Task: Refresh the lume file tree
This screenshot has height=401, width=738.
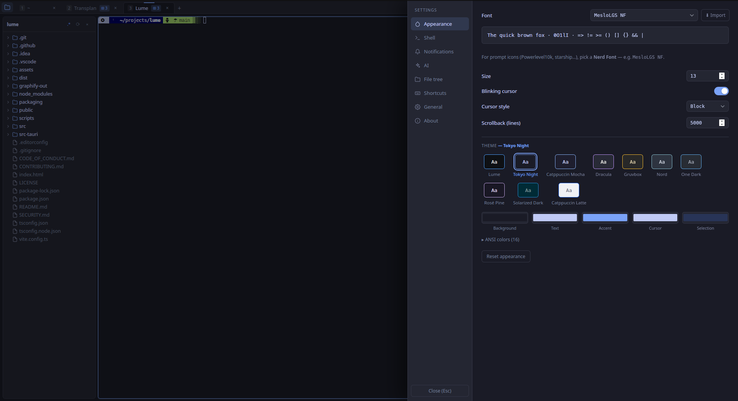Action: 78,24
